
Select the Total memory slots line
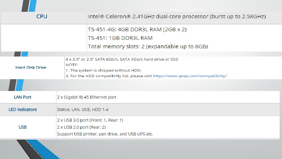tap(148, 47)
